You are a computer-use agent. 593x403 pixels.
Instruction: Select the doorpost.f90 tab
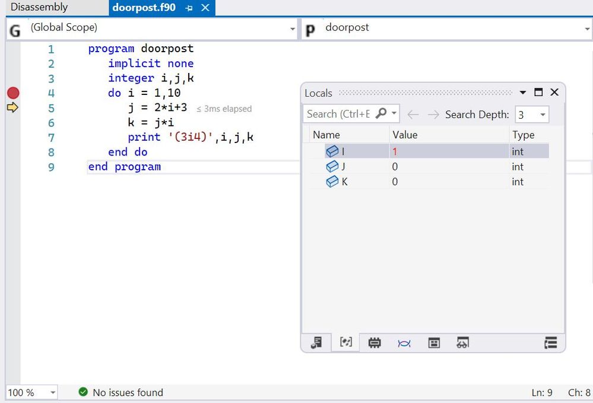tap(144, 8)
